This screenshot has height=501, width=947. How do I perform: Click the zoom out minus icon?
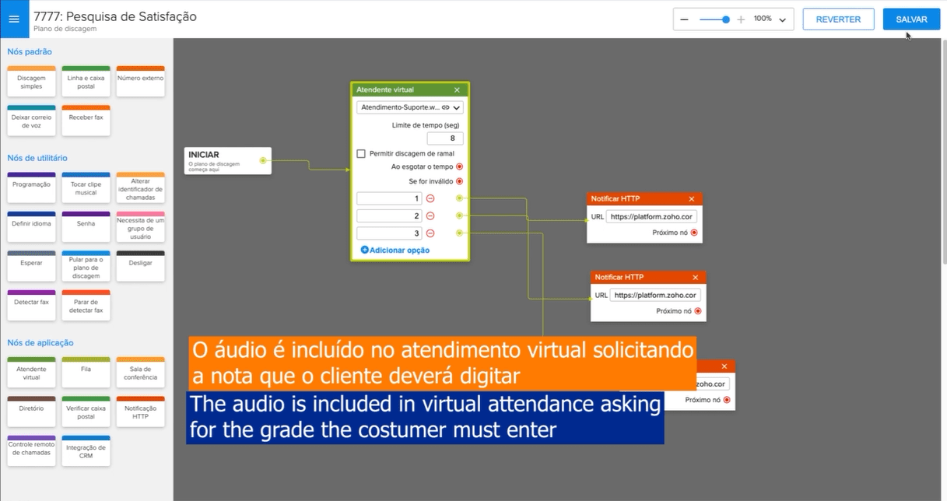click(x=684, y=19)
